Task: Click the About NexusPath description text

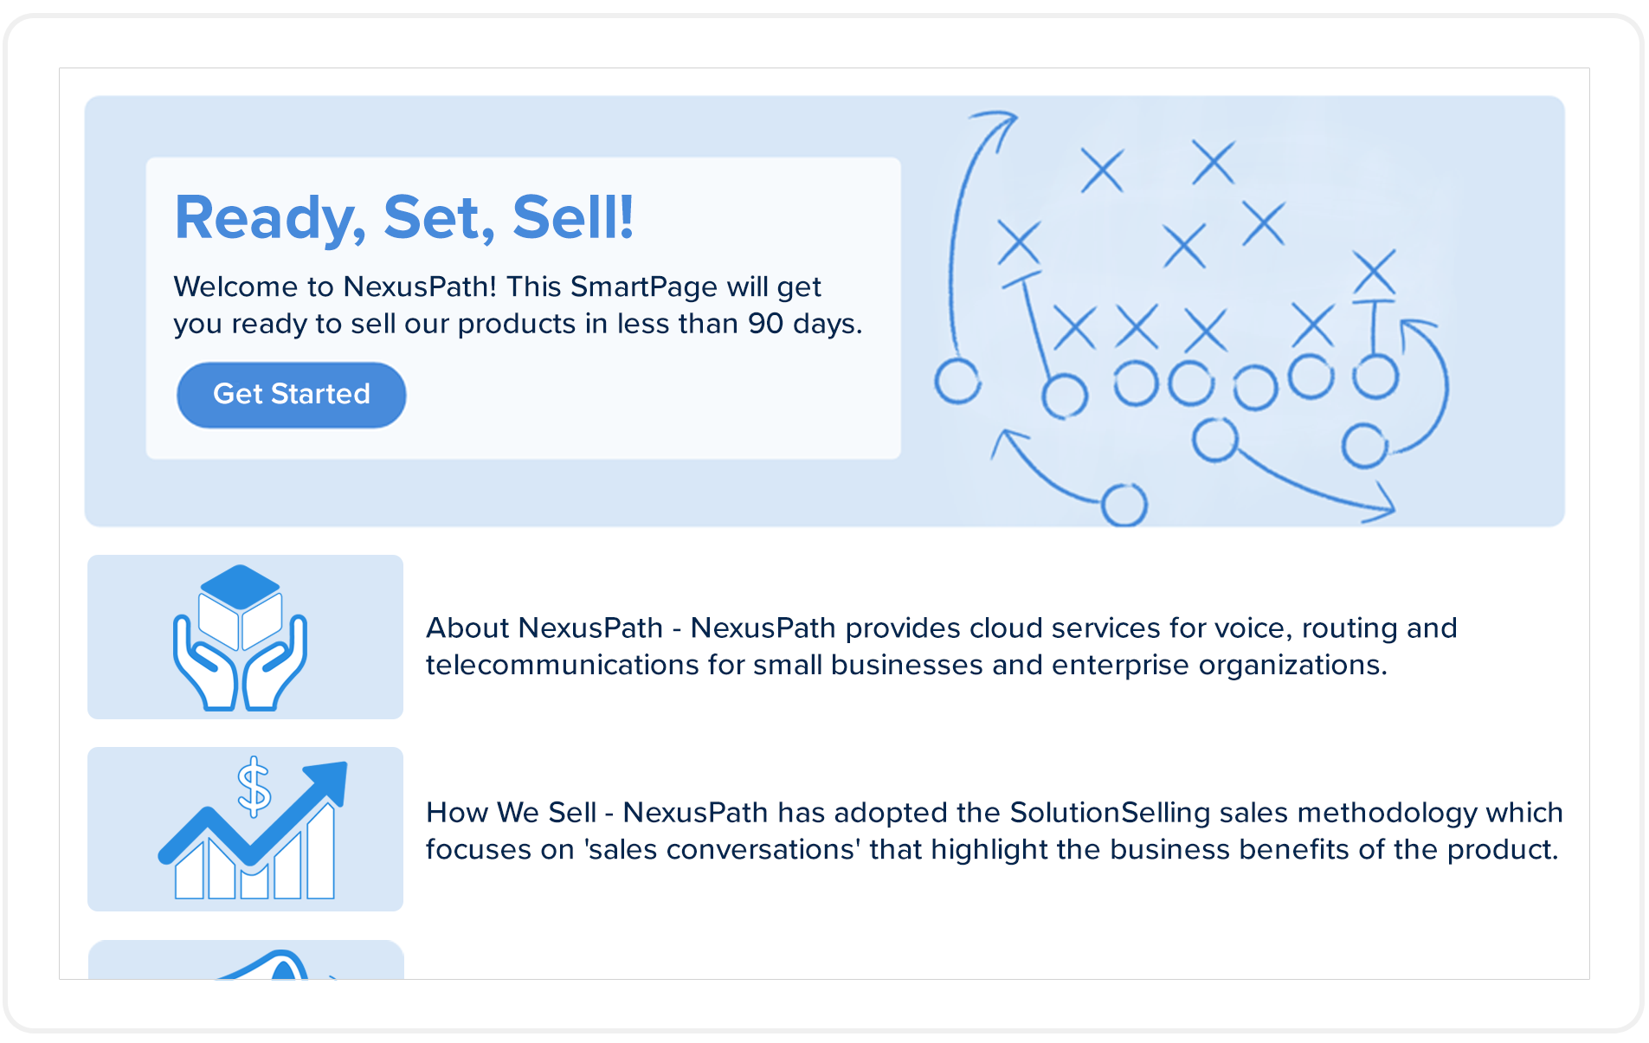Action: click(941, 646)
